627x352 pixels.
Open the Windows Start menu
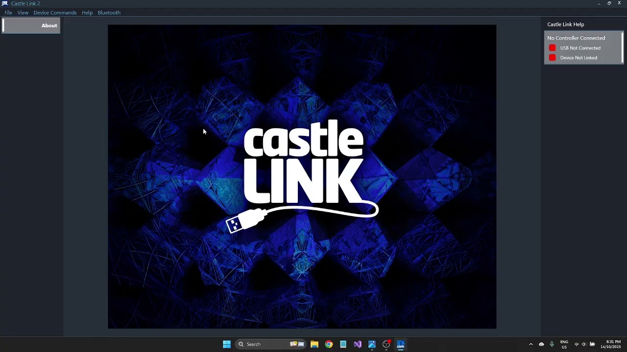pyautogui.click(x=227, y=344)
